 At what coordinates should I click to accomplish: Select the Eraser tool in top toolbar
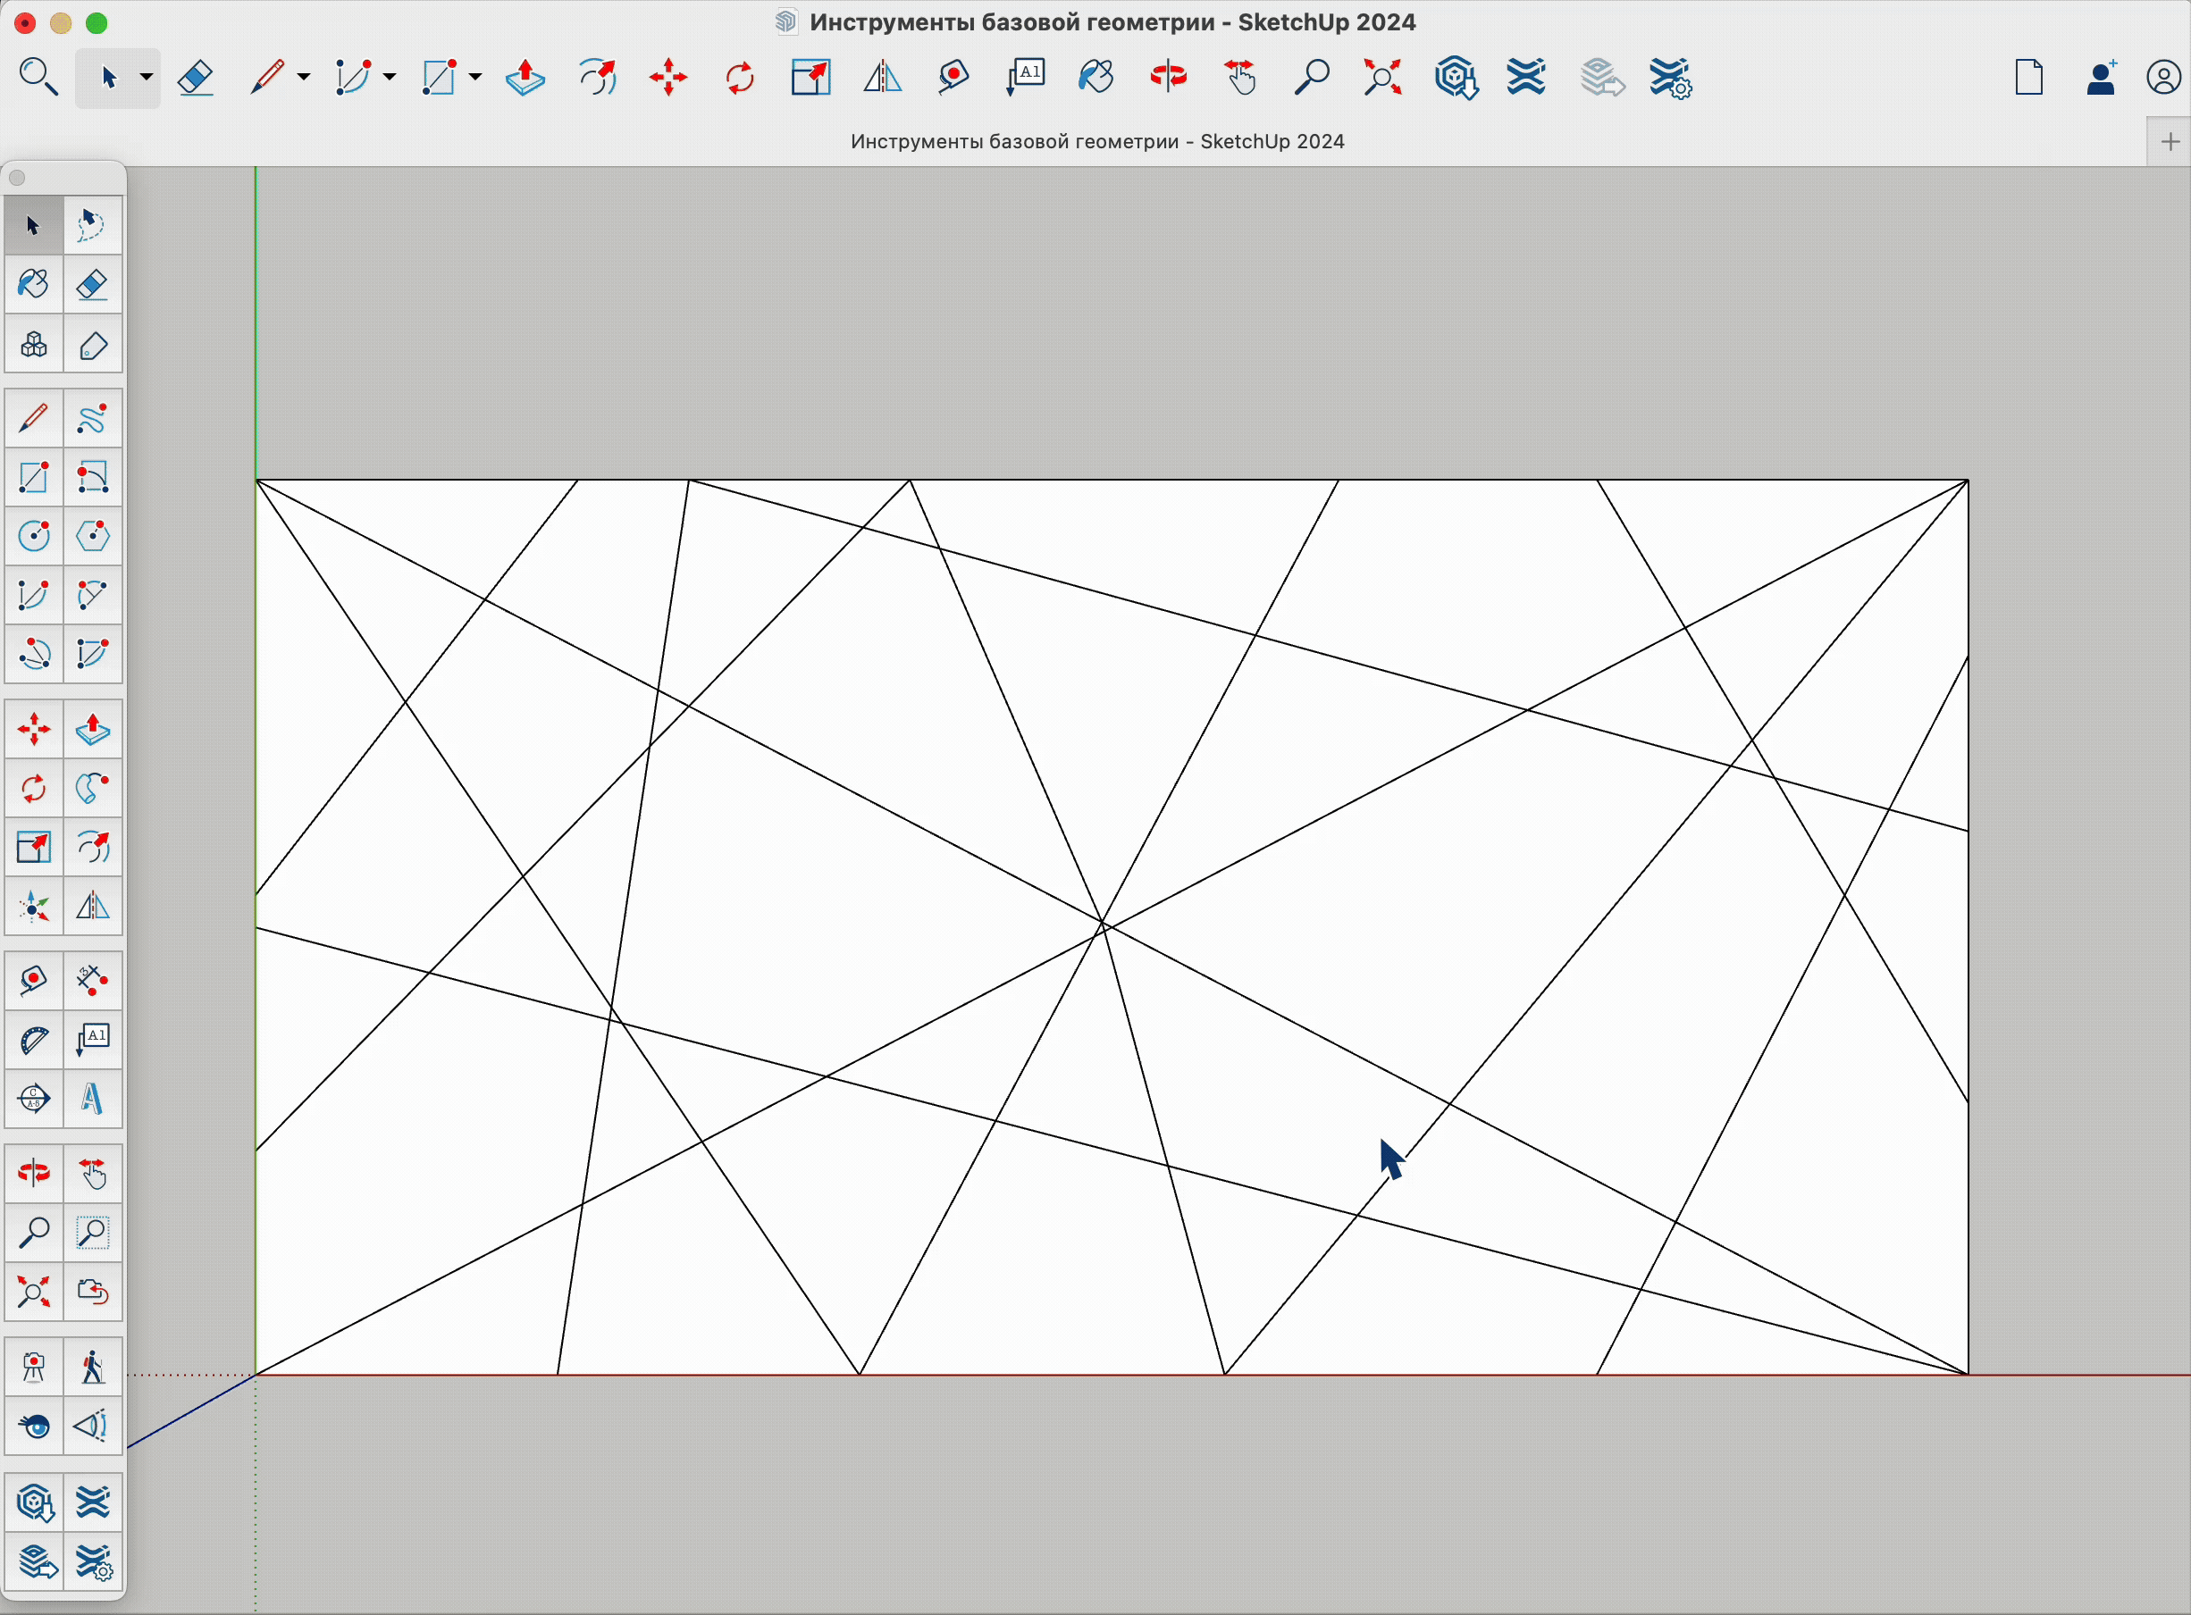click(x=196, y=77)
